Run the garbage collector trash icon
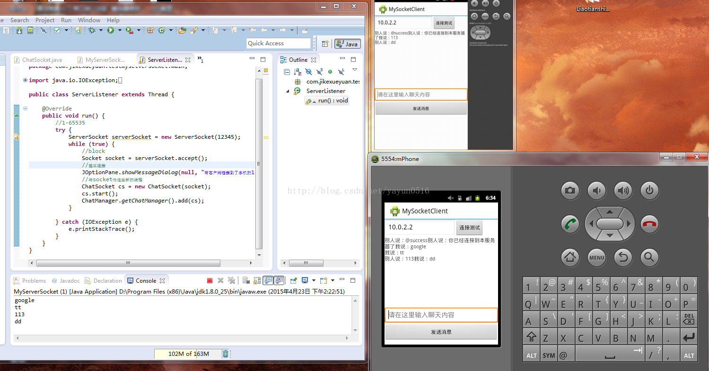 [x=226, y=354]
